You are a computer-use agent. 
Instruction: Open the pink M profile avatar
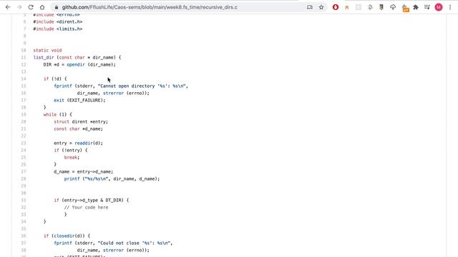tap(439, 7)
